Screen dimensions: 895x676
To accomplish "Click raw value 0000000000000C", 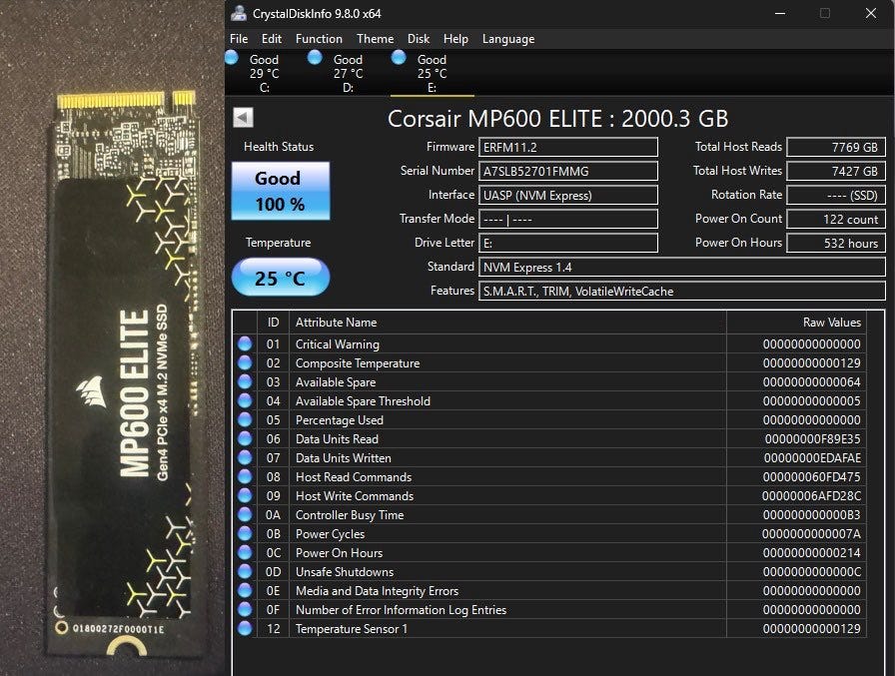I will point(812,571).
